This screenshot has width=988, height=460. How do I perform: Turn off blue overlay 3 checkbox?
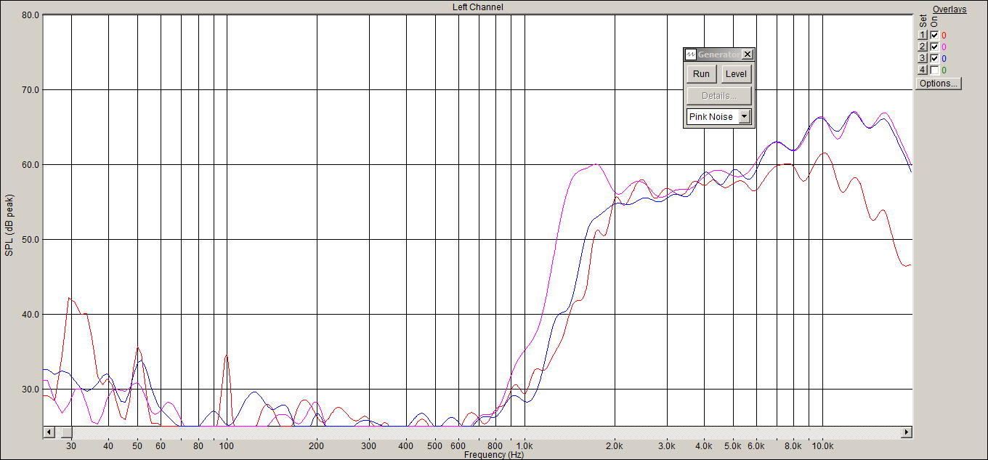(934, 58)
